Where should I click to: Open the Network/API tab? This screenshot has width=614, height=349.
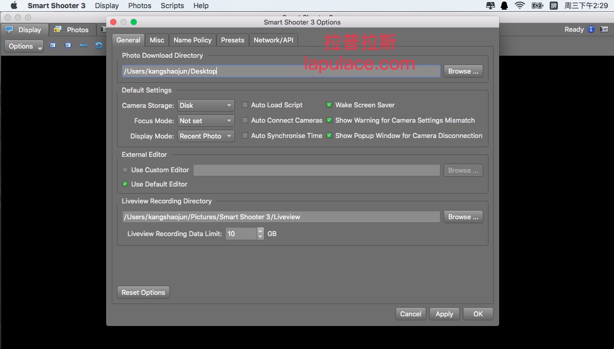(274, 40)
